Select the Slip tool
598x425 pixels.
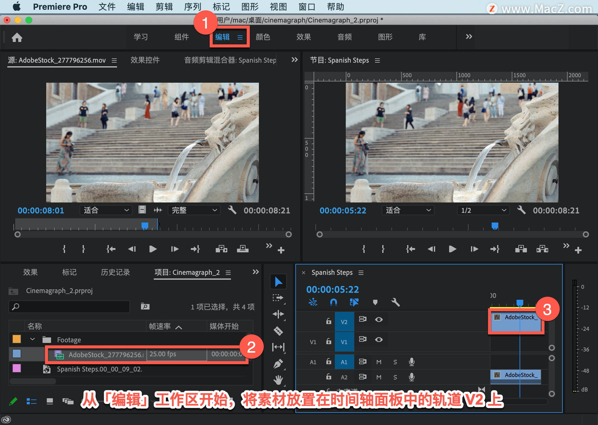click(x=278, y=347)
